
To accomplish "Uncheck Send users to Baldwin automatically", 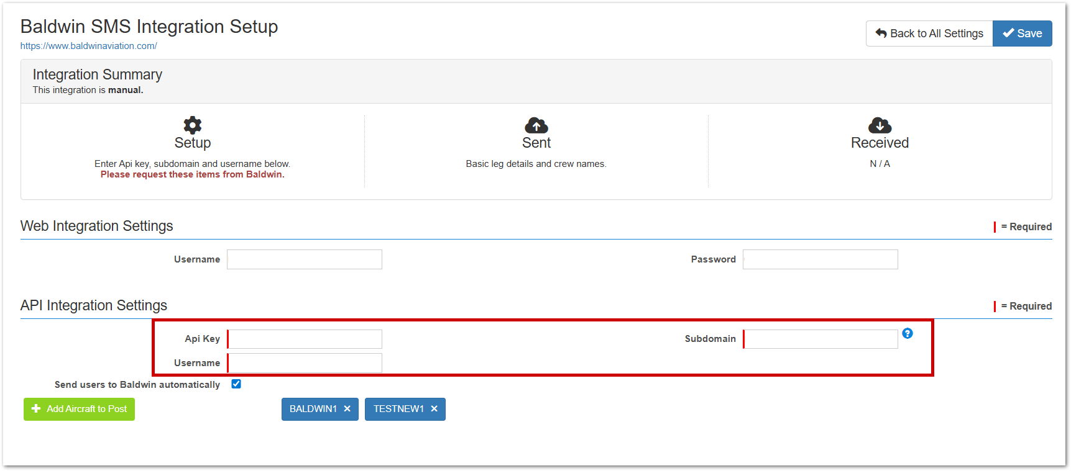I will click(x=236, y=384).
